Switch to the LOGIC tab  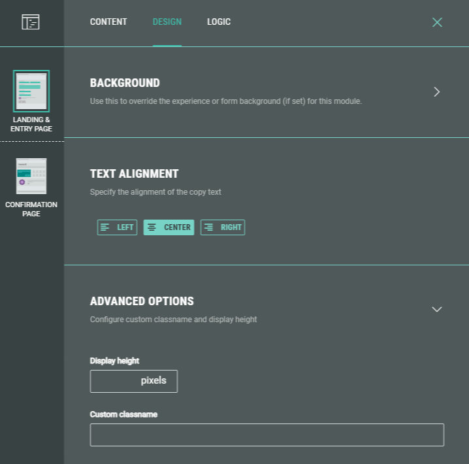(x=219, y=22)
